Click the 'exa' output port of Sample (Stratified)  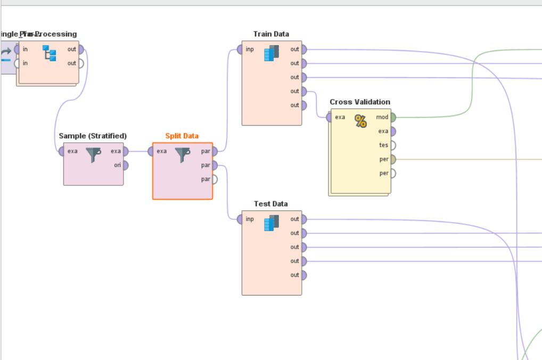click(x=126, y=151)
